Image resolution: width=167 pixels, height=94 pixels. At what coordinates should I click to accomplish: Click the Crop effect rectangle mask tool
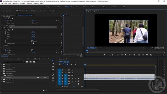9,30
